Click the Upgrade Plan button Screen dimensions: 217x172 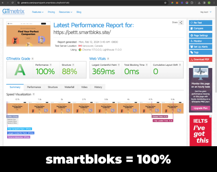pyautogui.click(x=201, y=108)
